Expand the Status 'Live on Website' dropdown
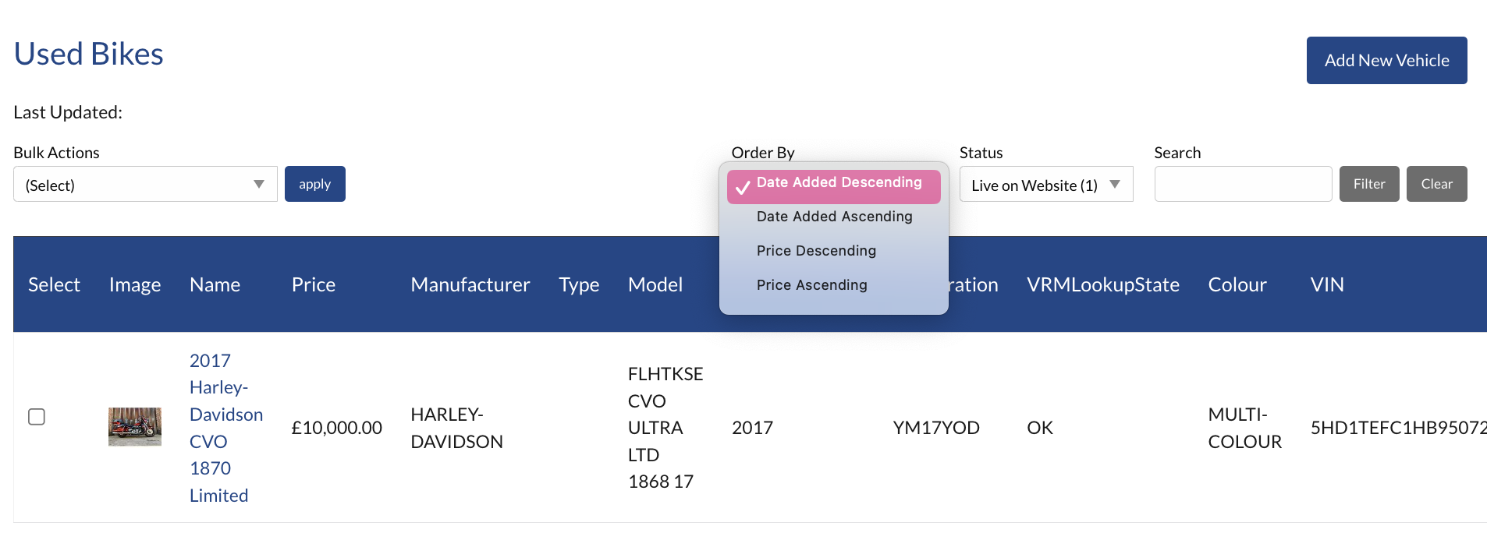 [1045, 184]
